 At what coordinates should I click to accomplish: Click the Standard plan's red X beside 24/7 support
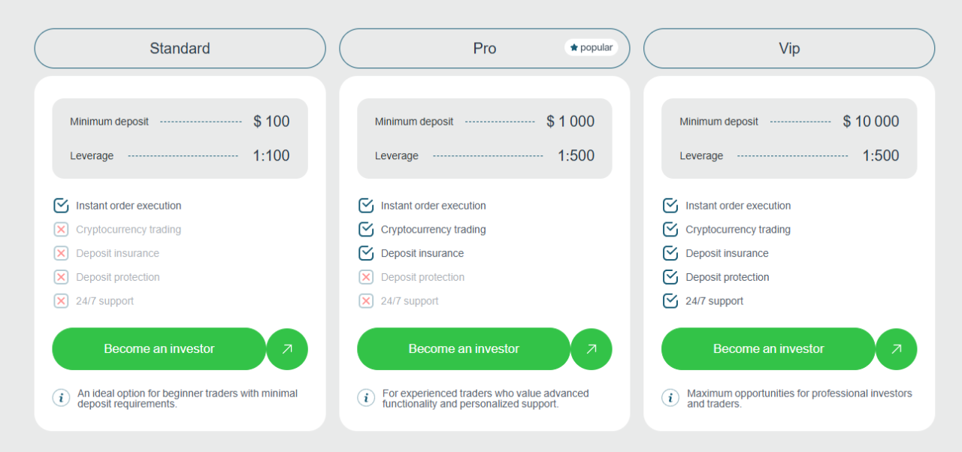tap(62, 301)
